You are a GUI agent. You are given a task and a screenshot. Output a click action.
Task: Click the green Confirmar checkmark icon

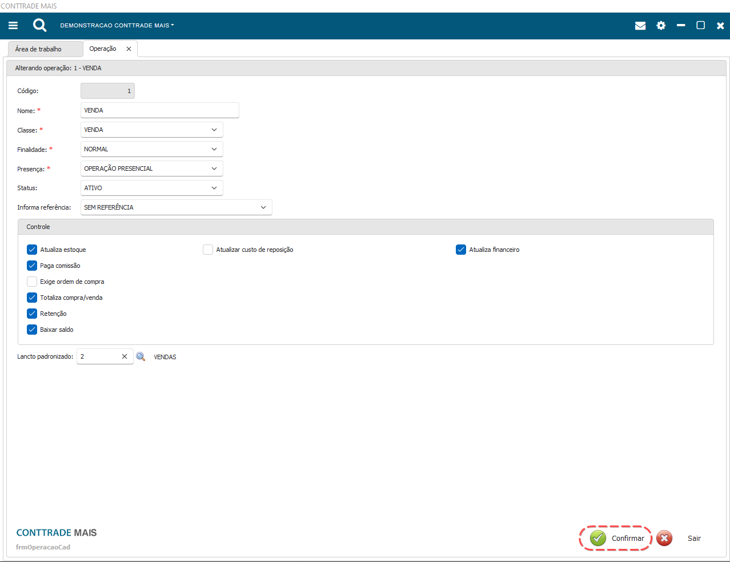pos(598,538)
